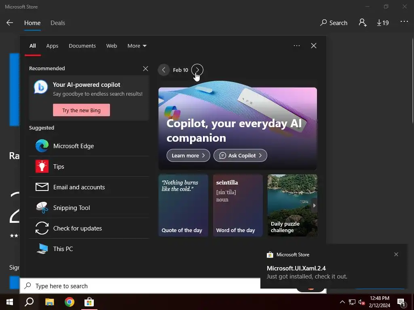The image size is (414, 310).
Task: Select the Documents search filter tab
Action: pos(82,46)
